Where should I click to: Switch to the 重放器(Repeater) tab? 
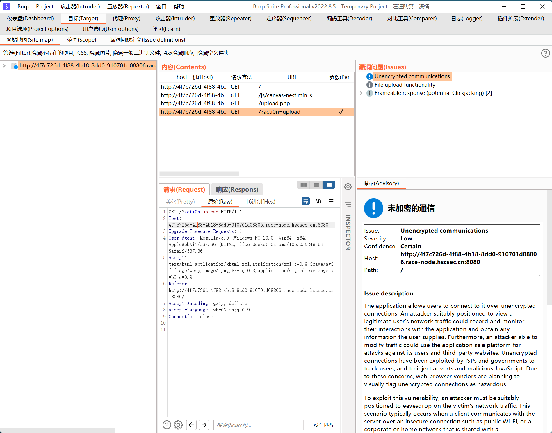(231, 19)
